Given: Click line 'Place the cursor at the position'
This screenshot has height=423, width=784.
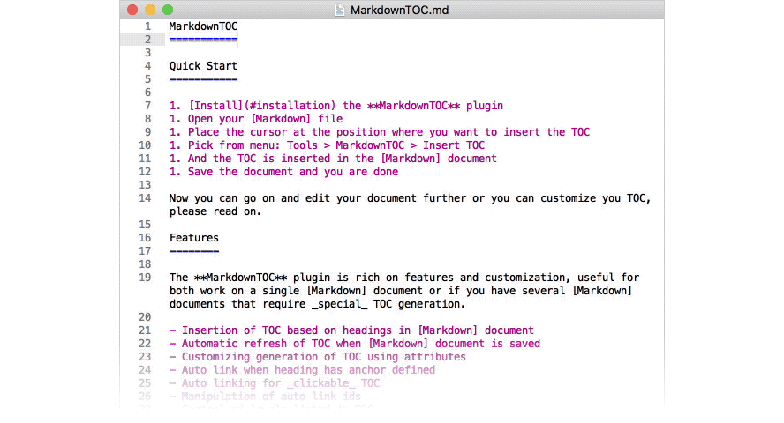Looking at the screenshot, I should click(380, 132).
